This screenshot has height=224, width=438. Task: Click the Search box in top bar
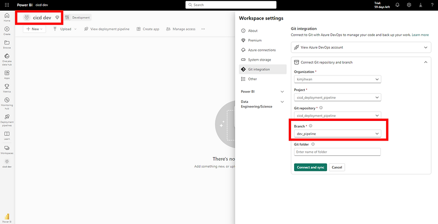click(231, 5)
